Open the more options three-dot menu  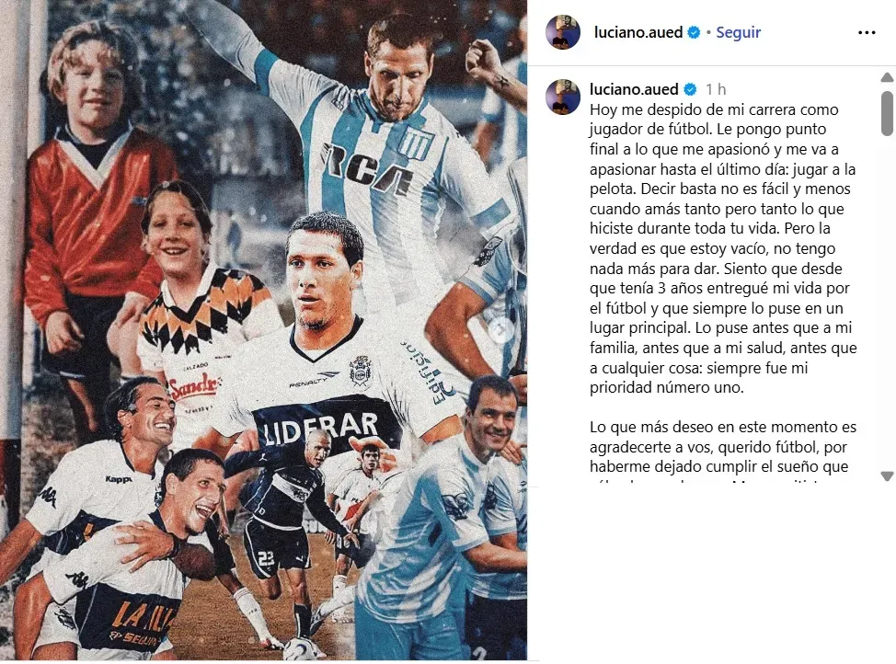[867, 32]
